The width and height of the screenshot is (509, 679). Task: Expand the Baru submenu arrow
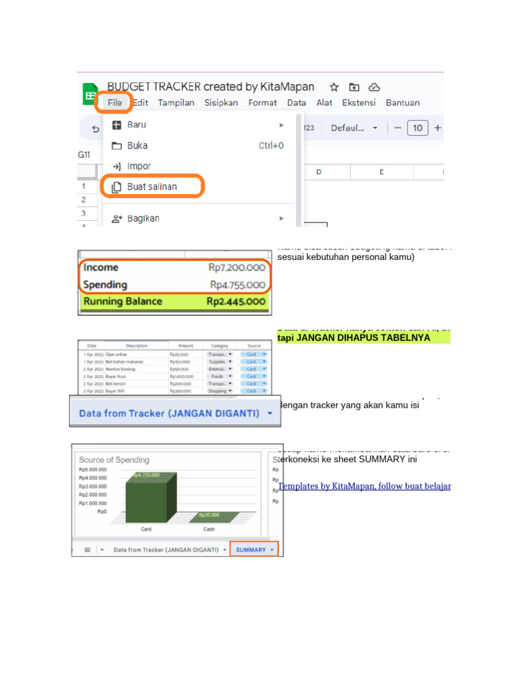click(x=281, y=125)
